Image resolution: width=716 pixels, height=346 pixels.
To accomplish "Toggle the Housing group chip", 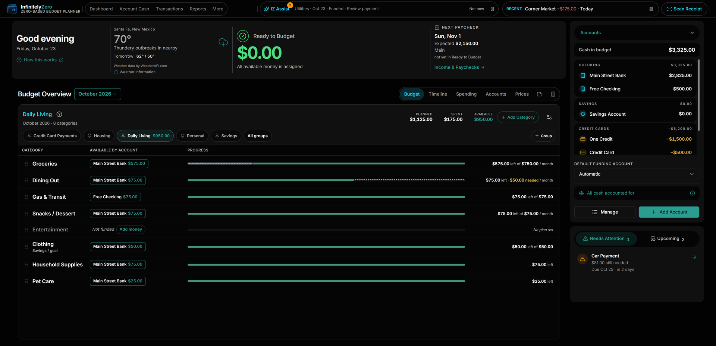I will click(99, 136).
